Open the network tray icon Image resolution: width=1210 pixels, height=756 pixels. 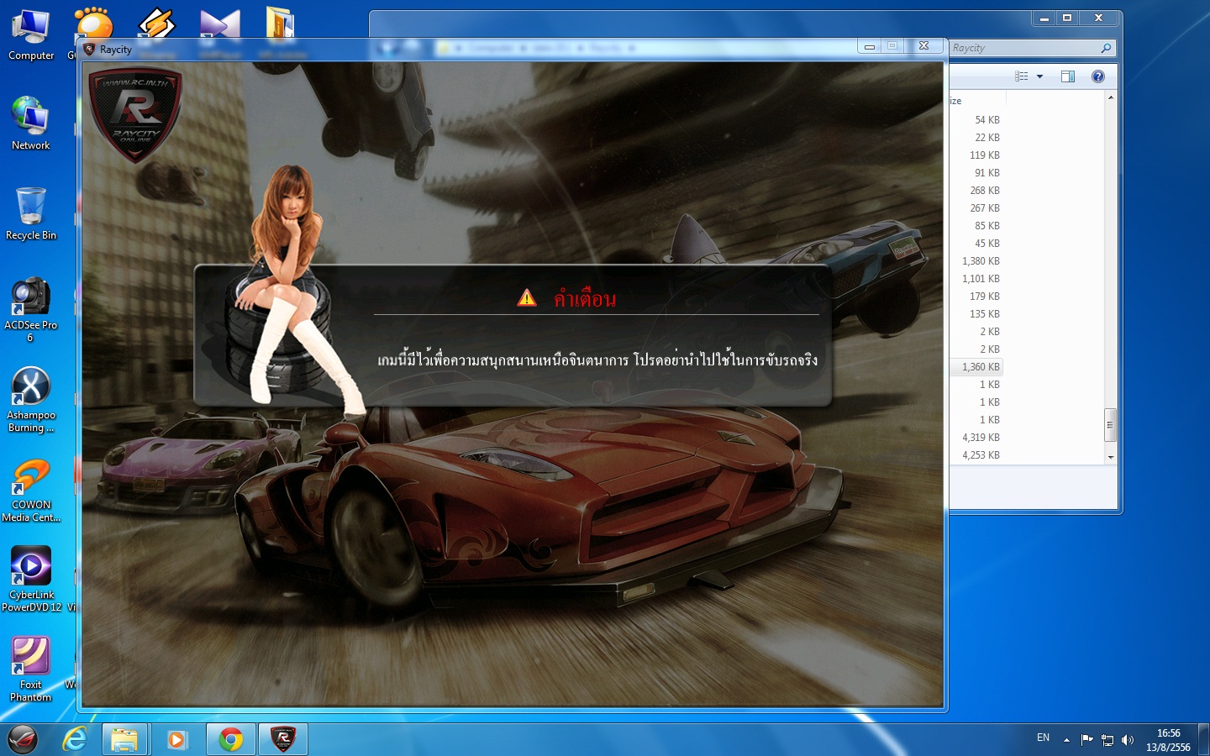pyautogui.click(x=1107, y=740)
